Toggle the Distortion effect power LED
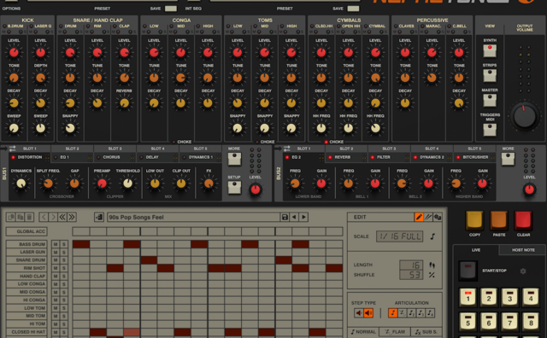Viewport: 547px width, 338px height. (14, 158)
